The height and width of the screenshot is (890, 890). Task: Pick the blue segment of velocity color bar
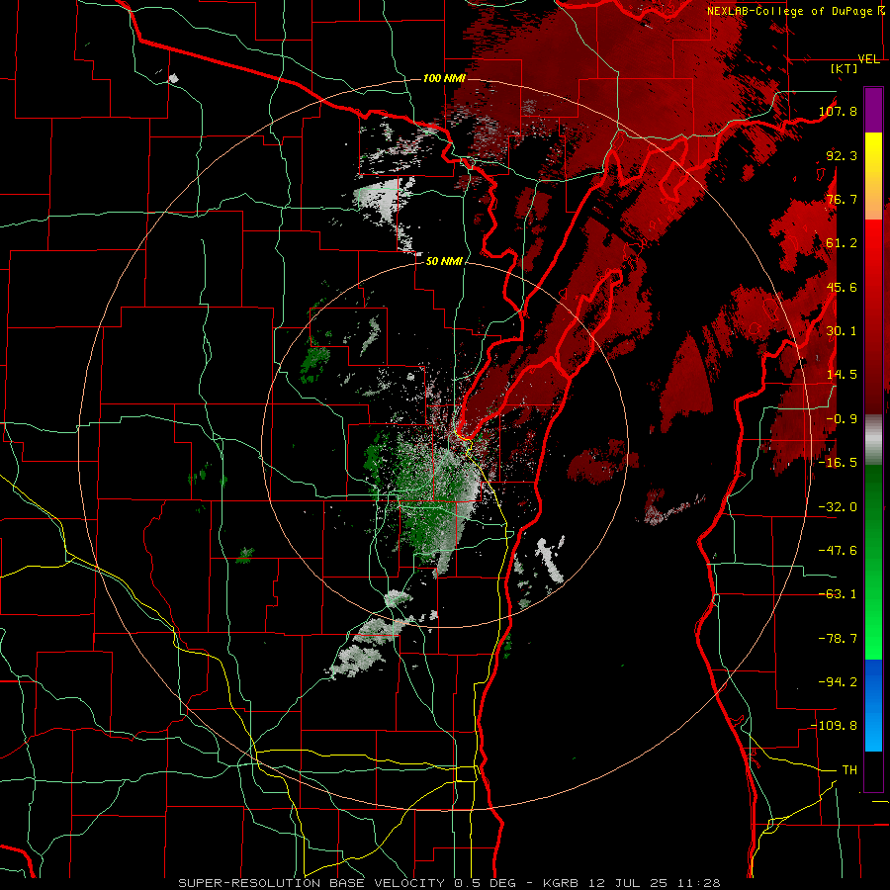pyautogui.click(x=873, y=705)
